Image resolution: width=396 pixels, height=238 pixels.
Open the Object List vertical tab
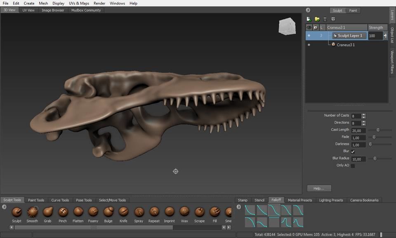[x=392, y=35]
